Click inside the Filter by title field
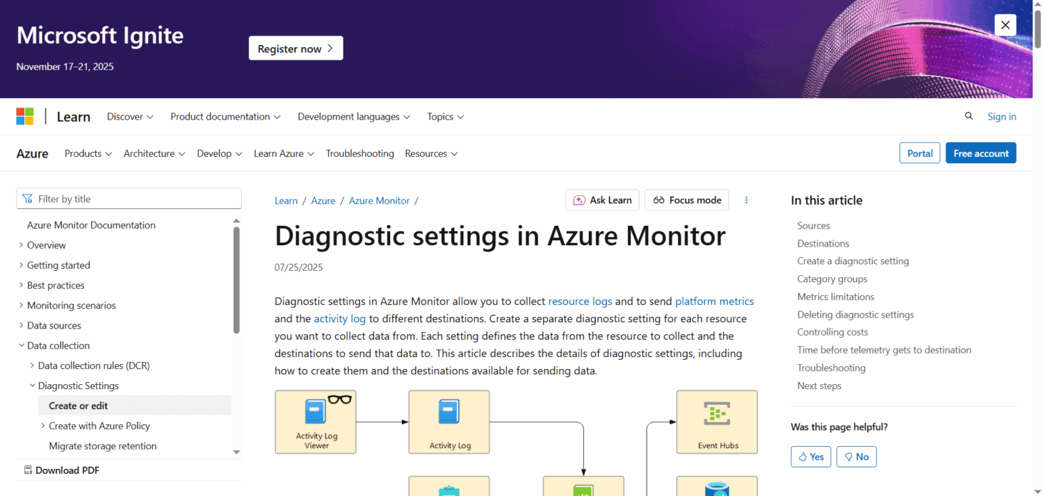 (x=129, y=198)
